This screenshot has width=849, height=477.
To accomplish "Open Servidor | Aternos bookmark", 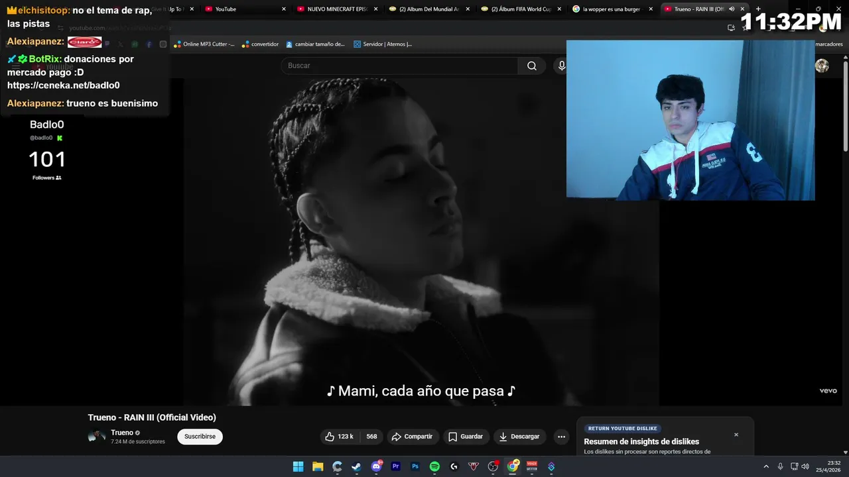I will pyautogui.click(x=383, y=44).
